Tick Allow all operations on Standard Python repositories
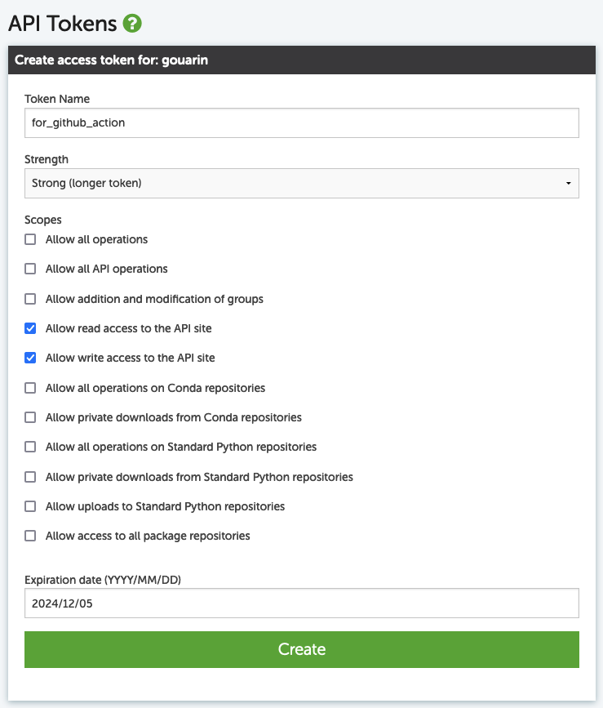The image size is (603, 708). [30, 447]
